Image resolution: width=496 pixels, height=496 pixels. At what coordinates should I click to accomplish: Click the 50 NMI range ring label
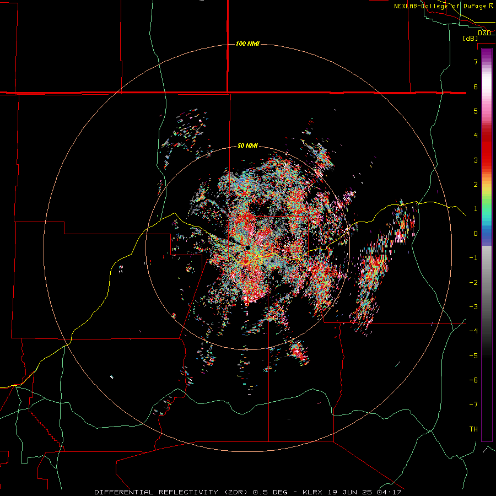coord(247,146)
